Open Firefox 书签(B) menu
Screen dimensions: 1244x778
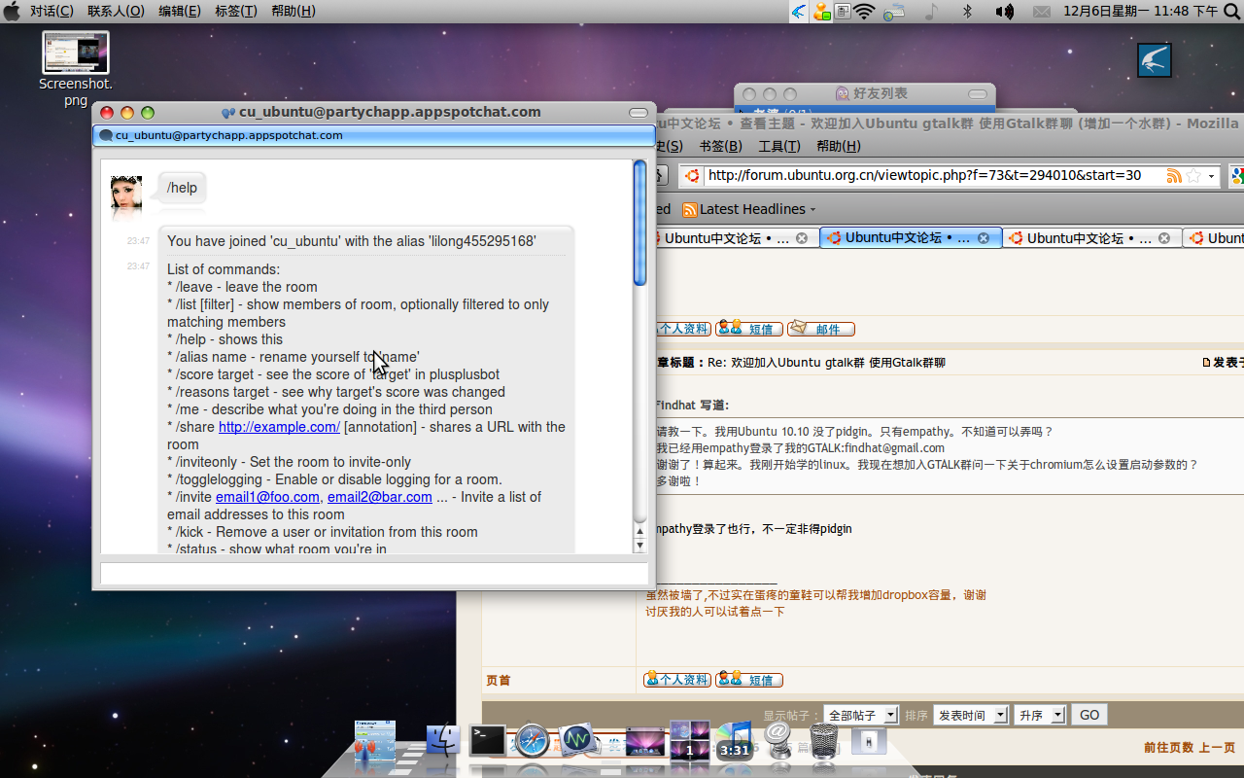pyautogui.click(x=720, y=146)
